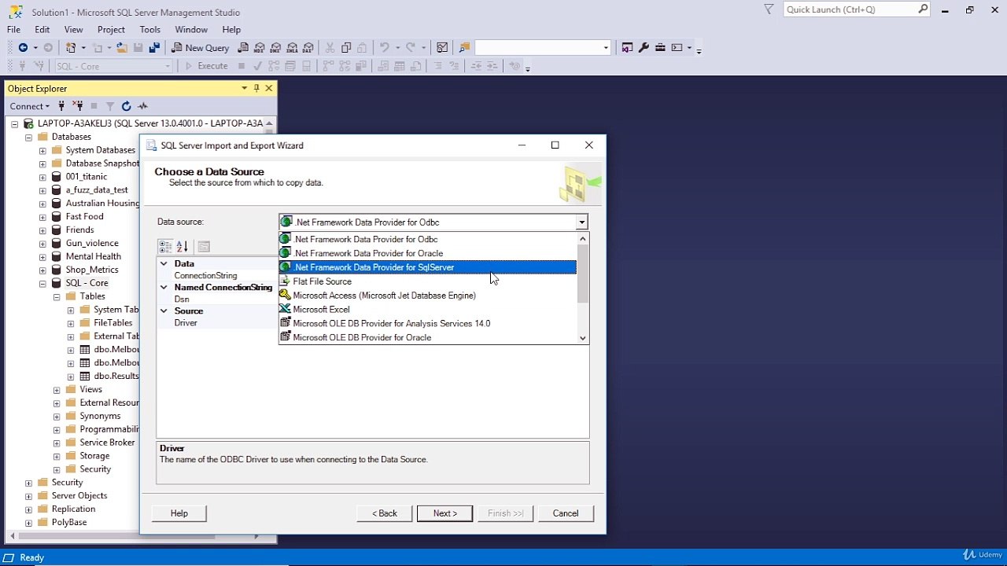Collapse the Named ConnectionString category
This screenshot has height=566, width=1007.
click(164, 288)
